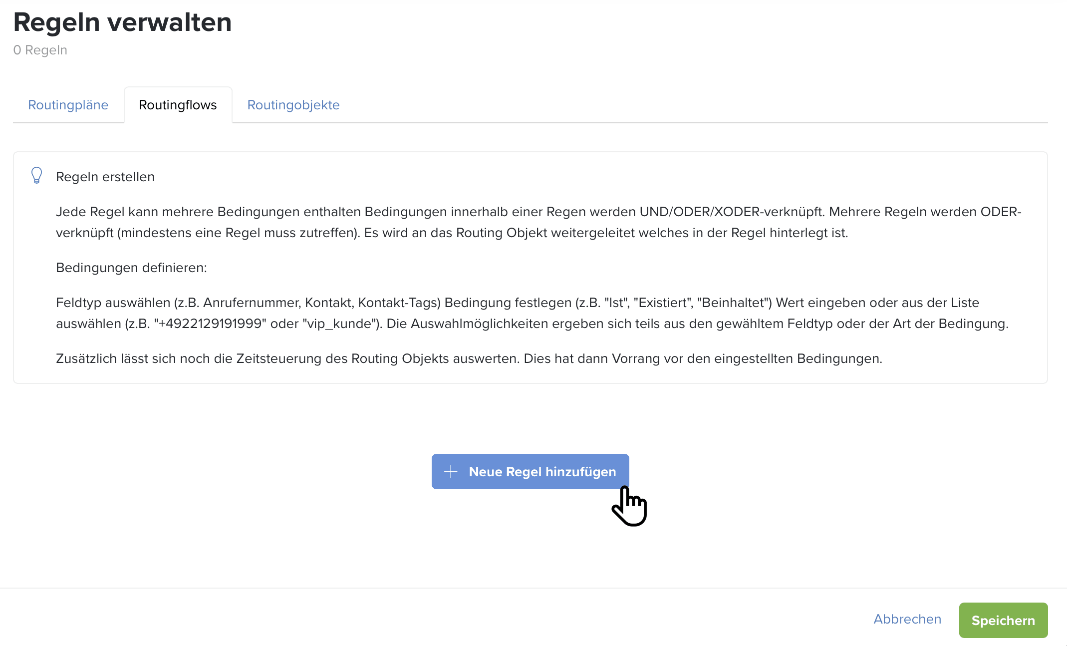Click the word Kontakt-Tags in the hint
The height and width of the screenshot is (646, 1067).
pyautogui.click(x=399, y=303)
